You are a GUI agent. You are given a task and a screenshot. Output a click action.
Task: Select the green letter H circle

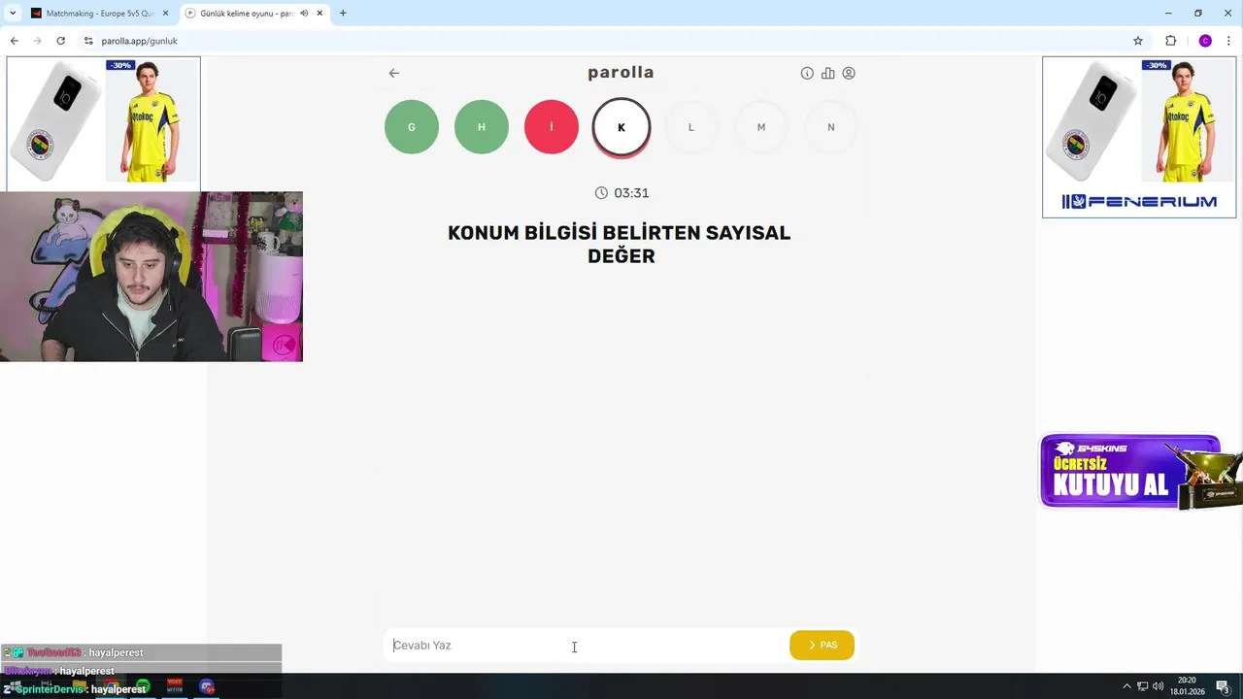[482, 127]
